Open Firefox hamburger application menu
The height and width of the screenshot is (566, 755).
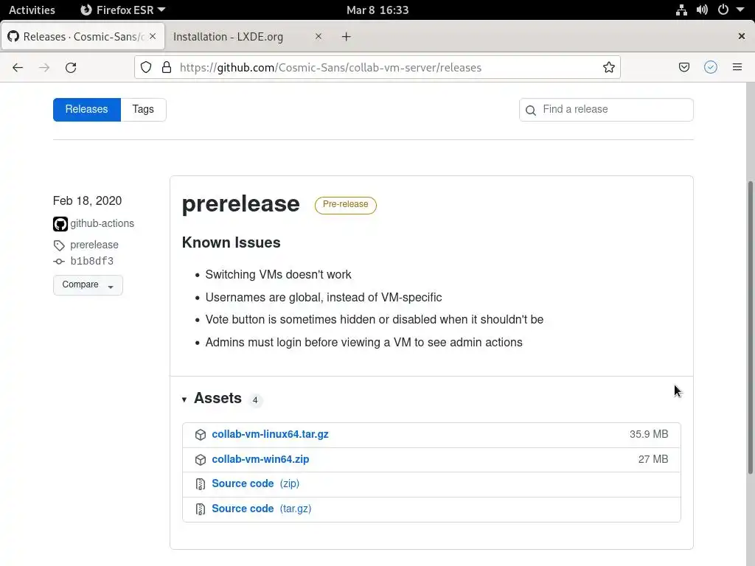tap(737, 67)
